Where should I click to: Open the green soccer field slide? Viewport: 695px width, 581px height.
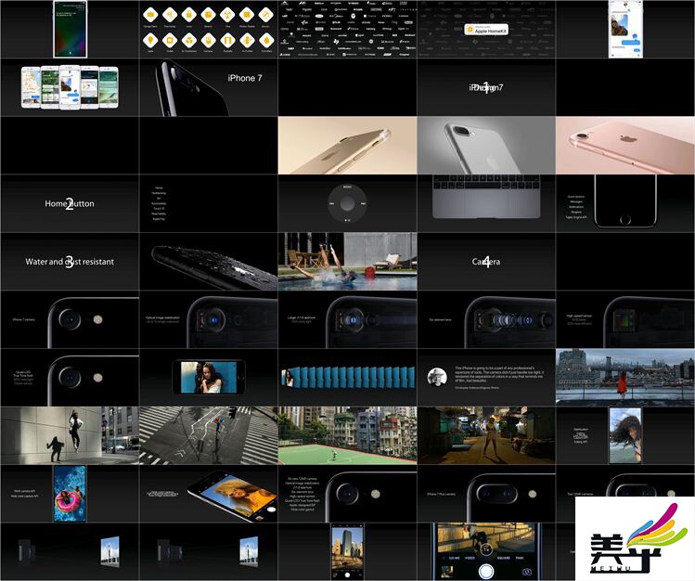tap(347, 435)
